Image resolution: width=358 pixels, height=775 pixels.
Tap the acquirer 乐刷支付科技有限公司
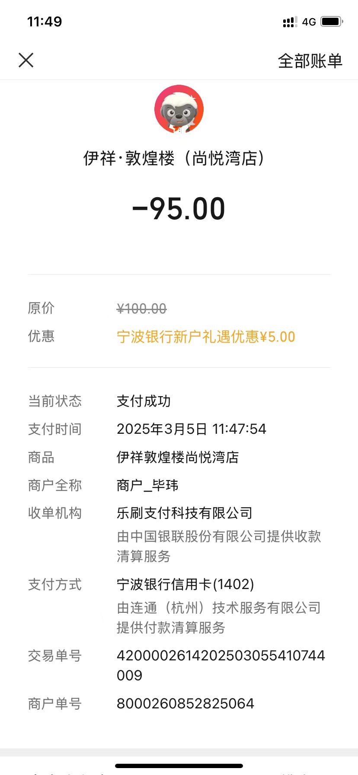185,513
